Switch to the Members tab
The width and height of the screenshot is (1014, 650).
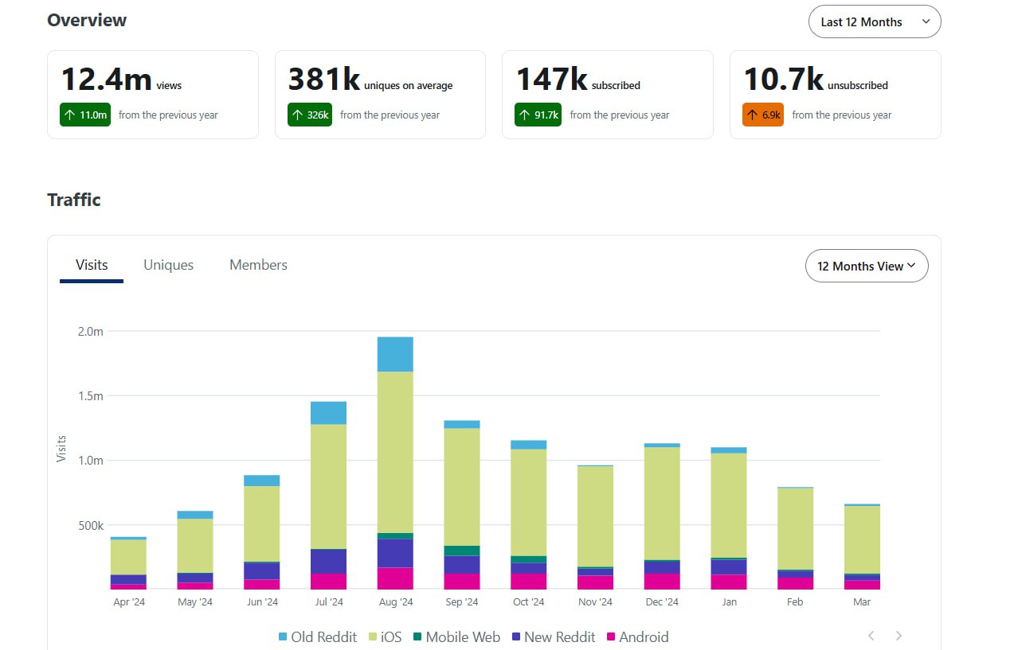click(258, 265)
